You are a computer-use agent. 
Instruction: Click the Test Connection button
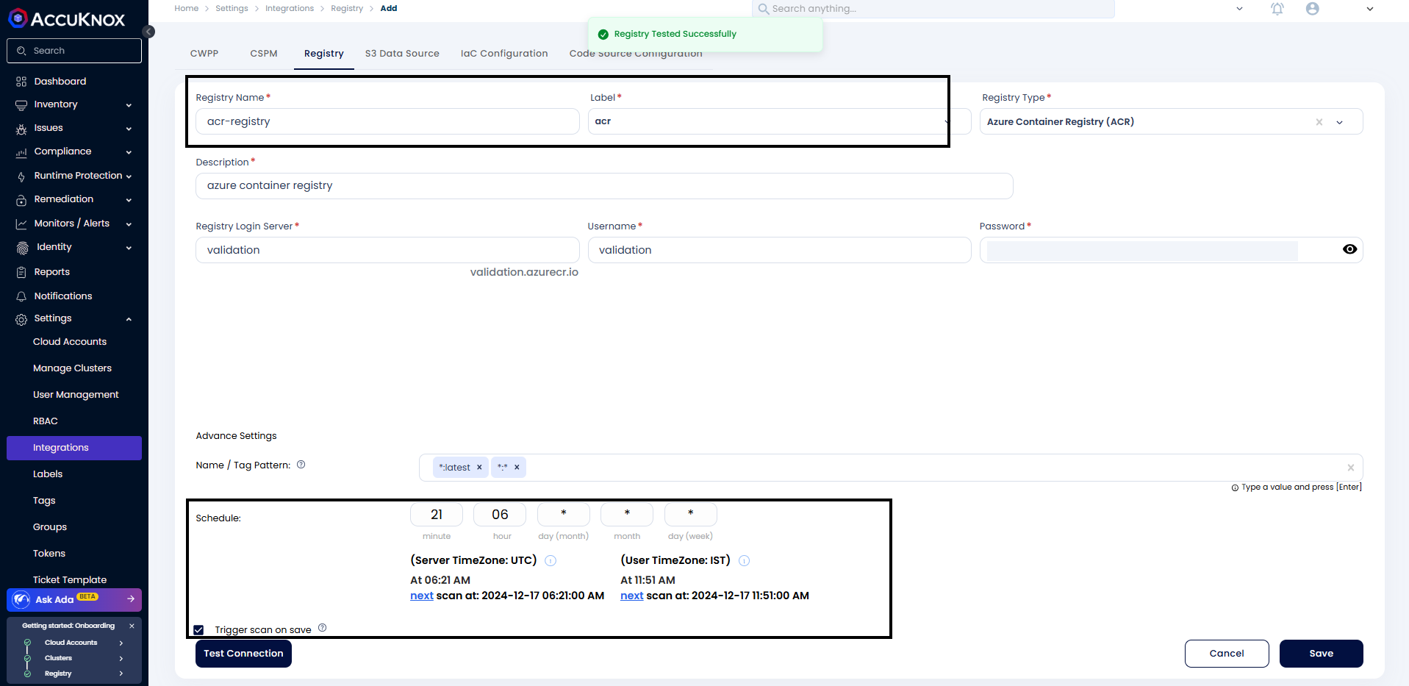click(243, 654)
